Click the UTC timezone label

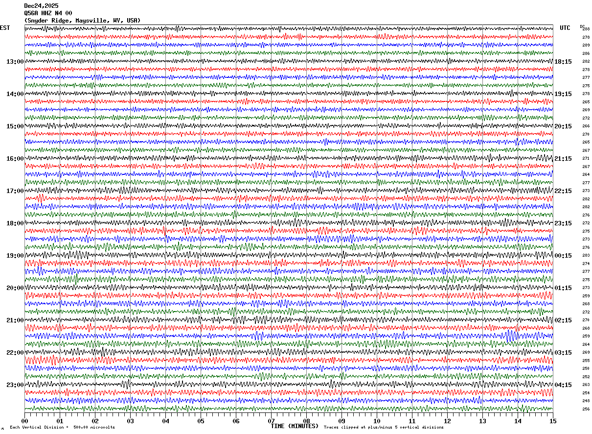[565, 28]
